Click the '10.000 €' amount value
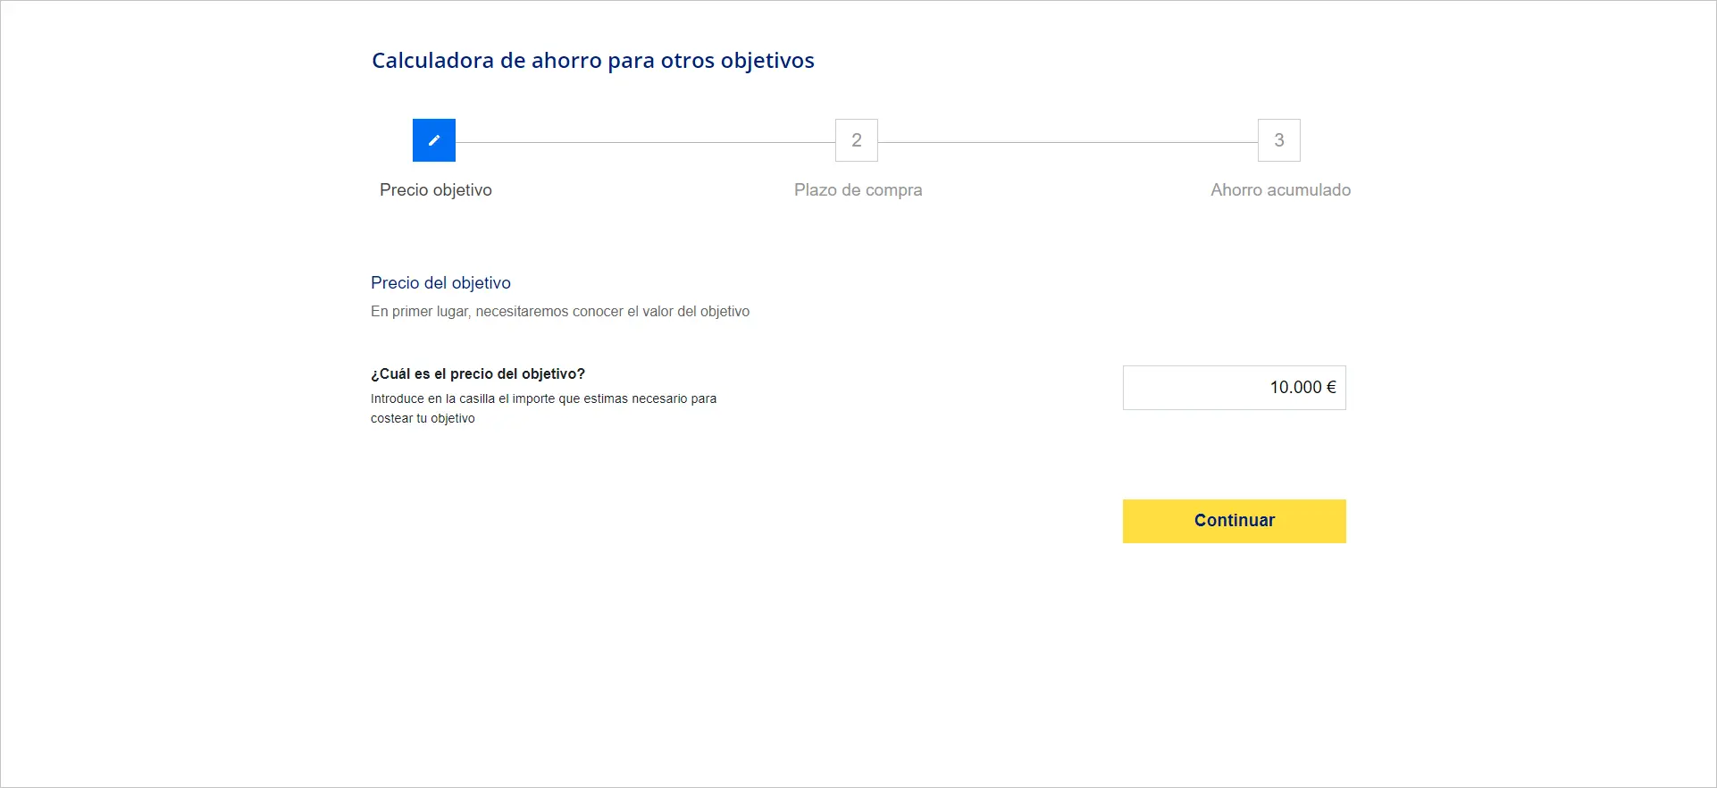Viewport: 1717px width, 788px height. pos(1295,388)
